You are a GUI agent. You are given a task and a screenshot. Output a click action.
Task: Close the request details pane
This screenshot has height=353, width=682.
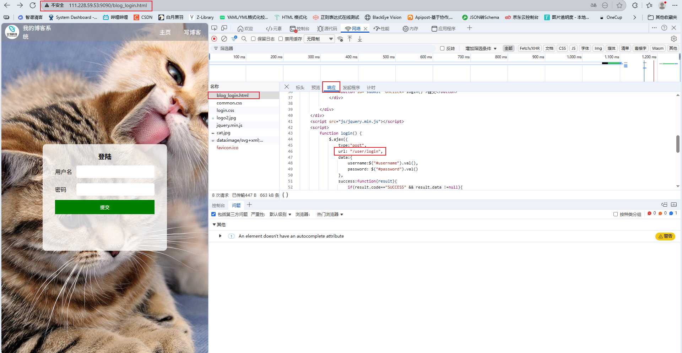[287, 87]
